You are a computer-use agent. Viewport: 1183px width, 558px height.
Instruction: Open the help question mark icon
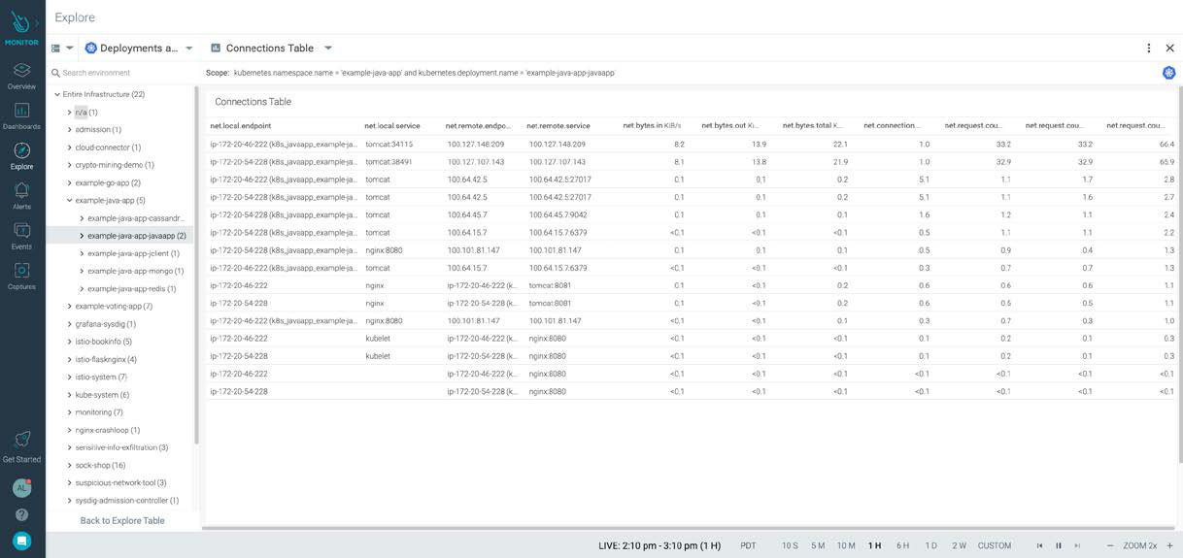21,514
